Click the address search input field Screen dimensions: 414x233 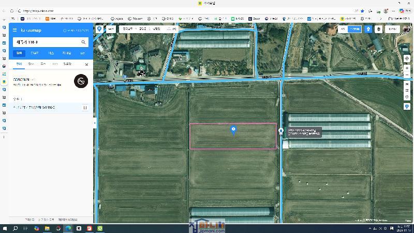[46, 42]
